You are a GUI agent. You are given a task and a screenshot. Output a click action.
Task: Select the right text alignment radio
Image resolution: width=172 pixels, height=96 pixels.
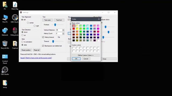pyautogui.click(x=35, y=26)
